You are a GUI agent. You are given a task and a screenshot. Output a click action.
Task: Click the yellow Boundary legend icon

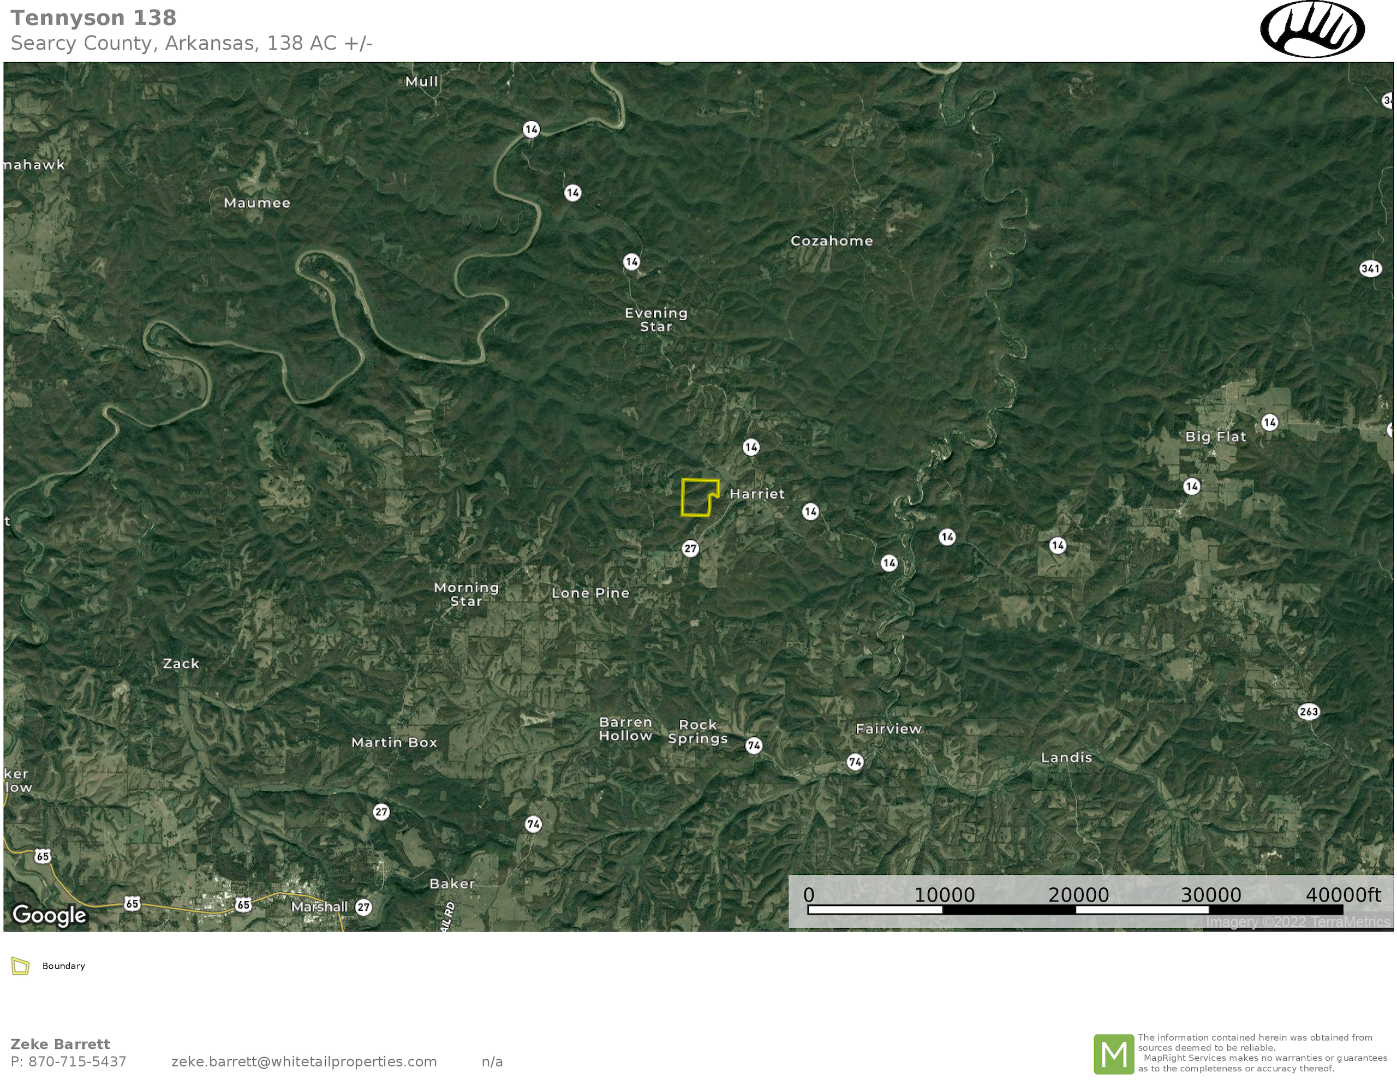[x=21, y=966]
